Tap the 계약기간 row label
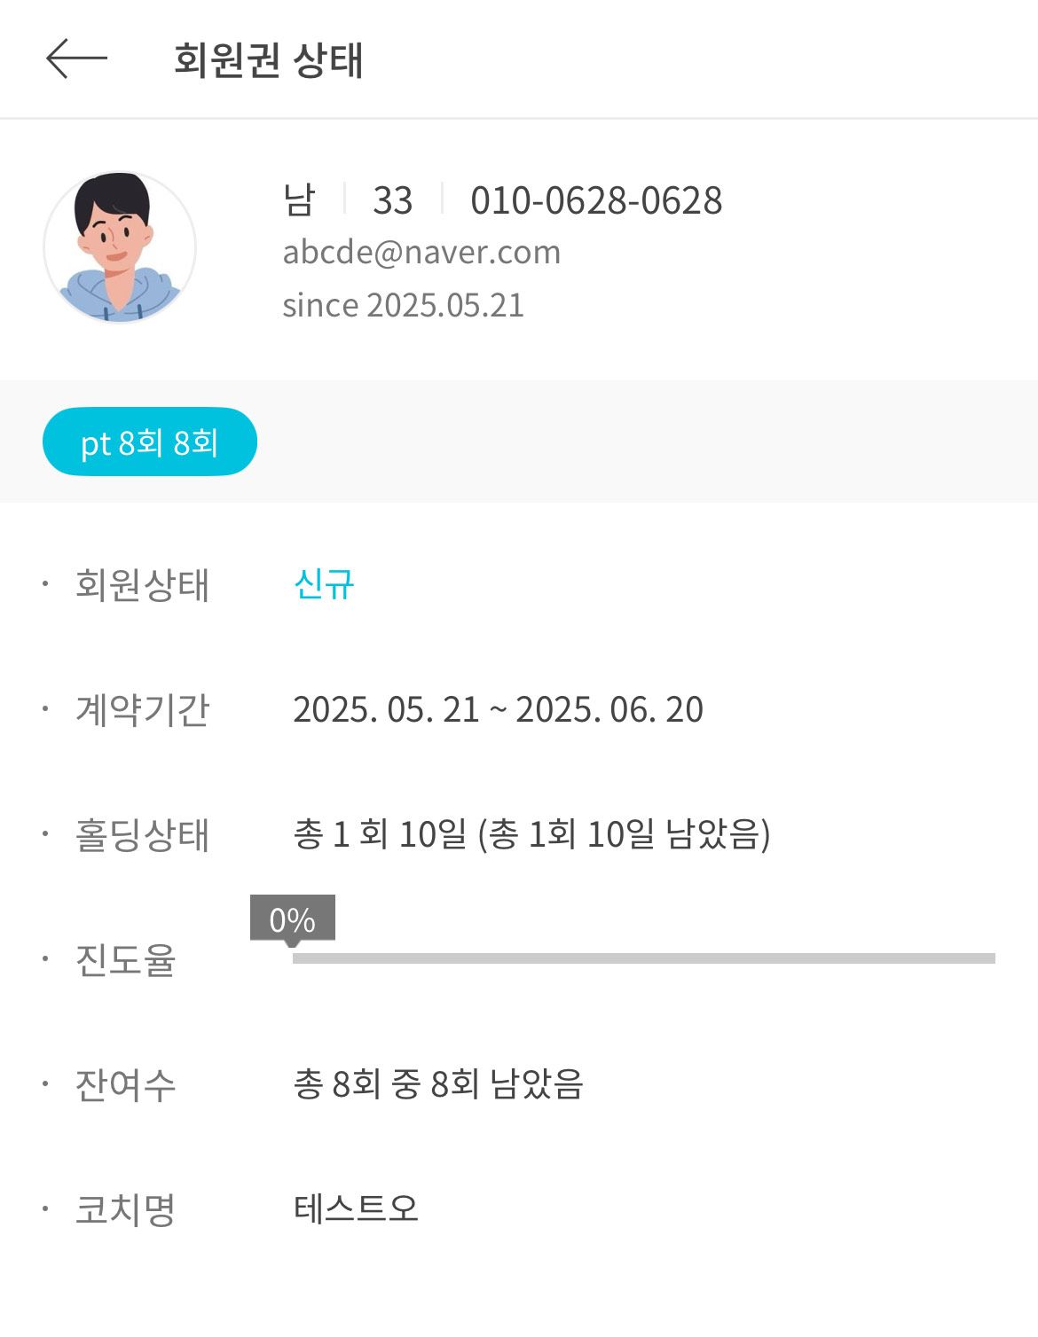Screen dimensions: 1038x1337 [142, 710]
